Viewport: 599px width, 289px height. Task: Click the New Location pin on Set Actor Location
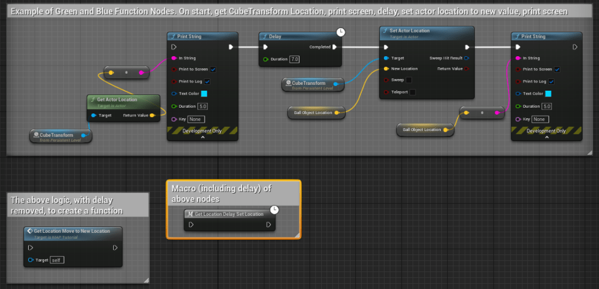click(386, 69)
